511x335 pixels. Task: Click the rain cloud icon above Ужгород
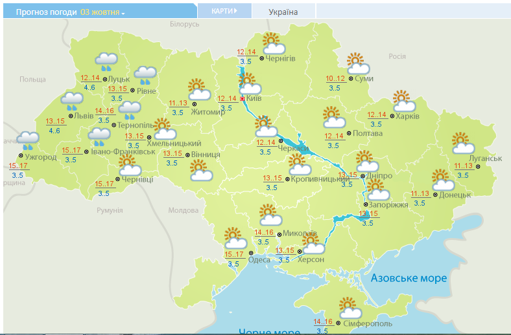28,140
